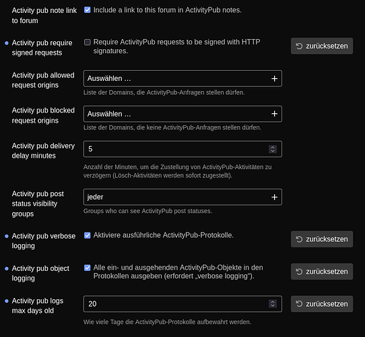Image resolution: width=365 pixels, height=337 pixels.
Task: Click reset arrow icon for logs max days
Action: 299,304
